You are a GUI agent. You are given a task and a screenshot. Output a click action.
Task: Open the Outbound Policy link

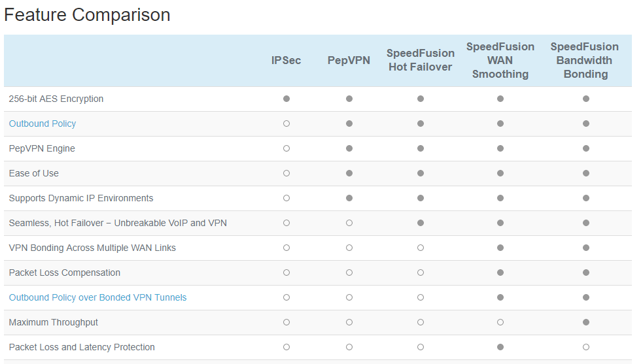[43, 124]
